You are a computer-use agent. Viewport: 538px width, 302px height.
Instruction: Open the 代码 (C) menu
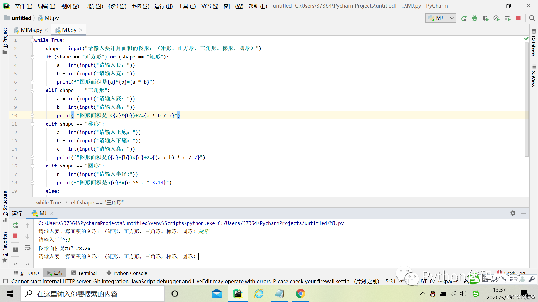(117, 6)
